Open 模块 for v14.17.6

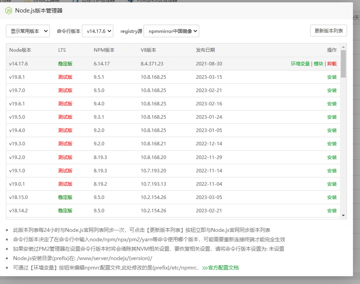click(x=318, y=64)
